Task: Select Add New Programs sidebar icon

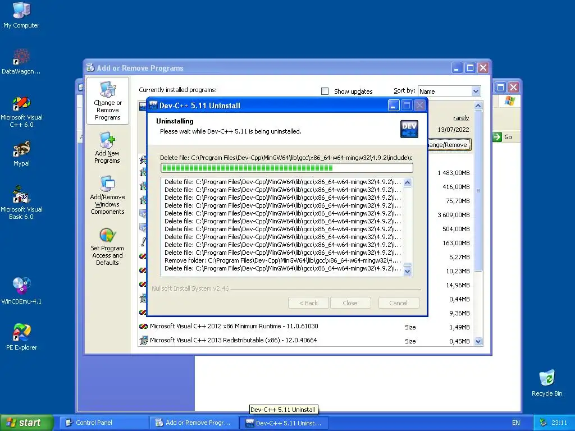Action: pyautogui.click(x=107, y=148)
